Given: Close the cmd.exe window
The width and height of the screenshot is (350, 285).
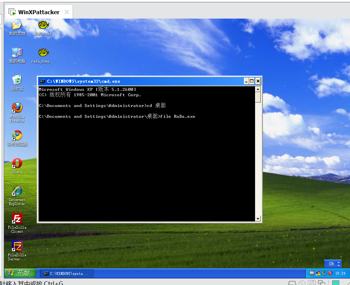Looking at the screenshot, I should tap(258, 81).
